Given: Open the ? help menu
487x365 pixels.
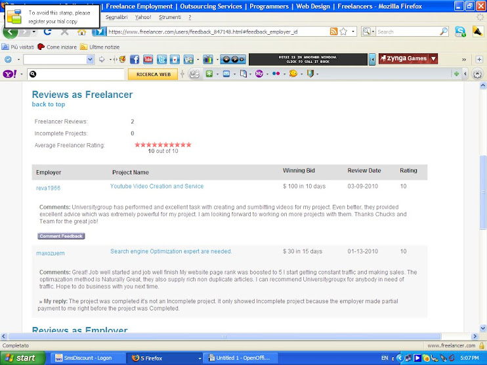Looking at the screenshot, I should 190,17.
